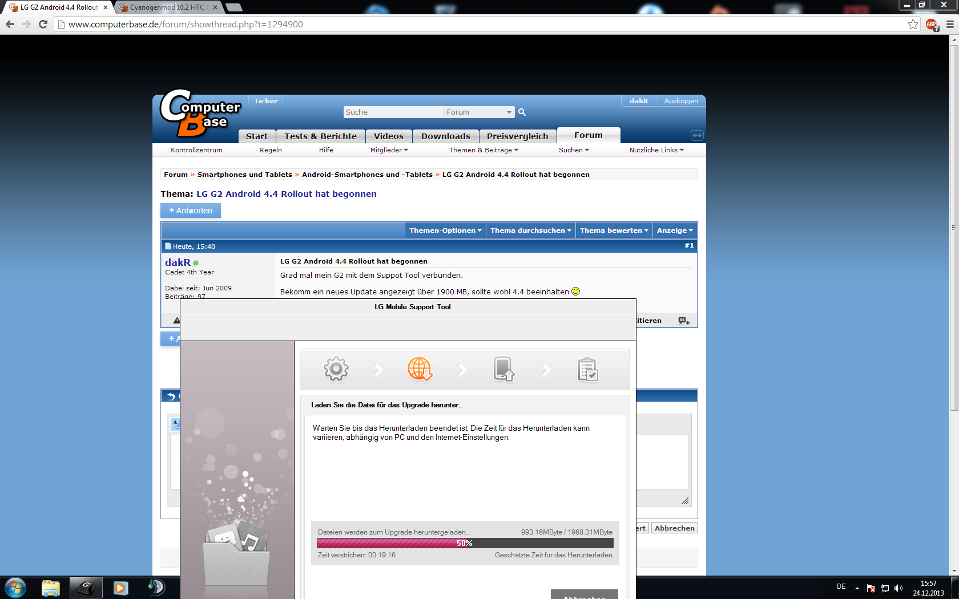The height and width of the screenshot is (599, 959).
Task: Click the browser back arrow
Action: tap(10, 24)
